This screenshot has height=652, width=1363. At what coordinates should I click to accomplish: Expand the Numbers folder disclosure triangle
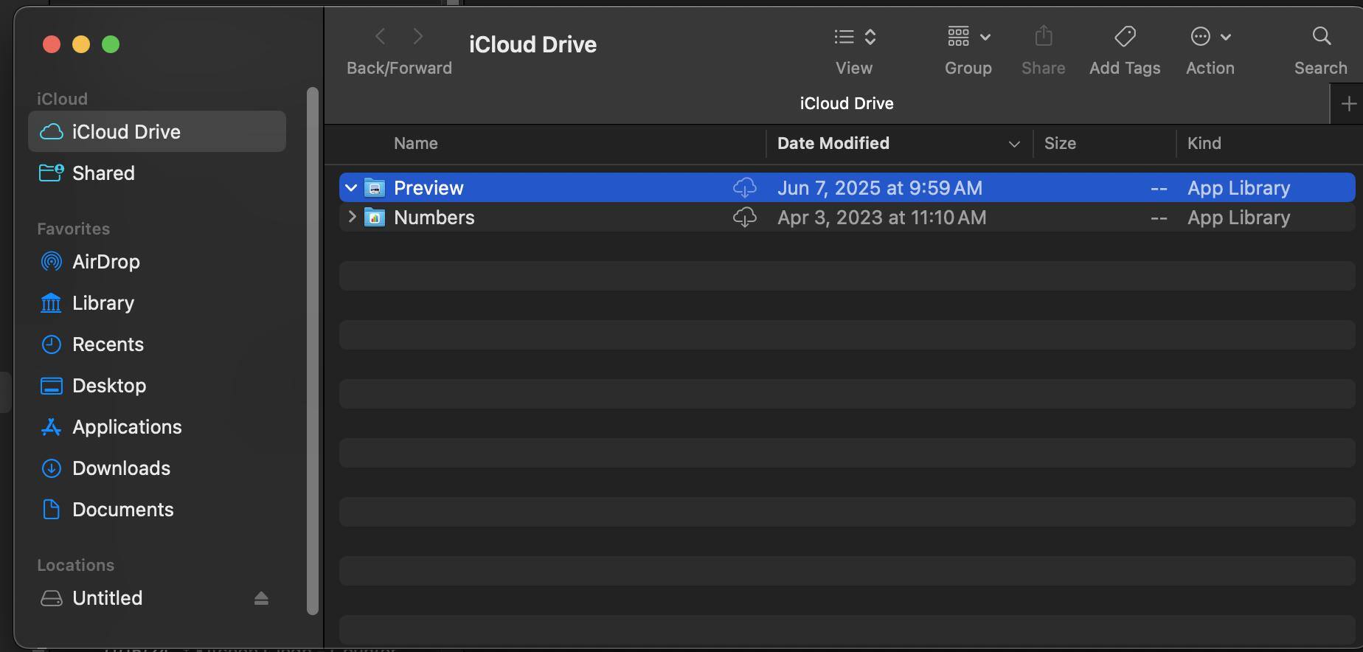coord(351,218)
